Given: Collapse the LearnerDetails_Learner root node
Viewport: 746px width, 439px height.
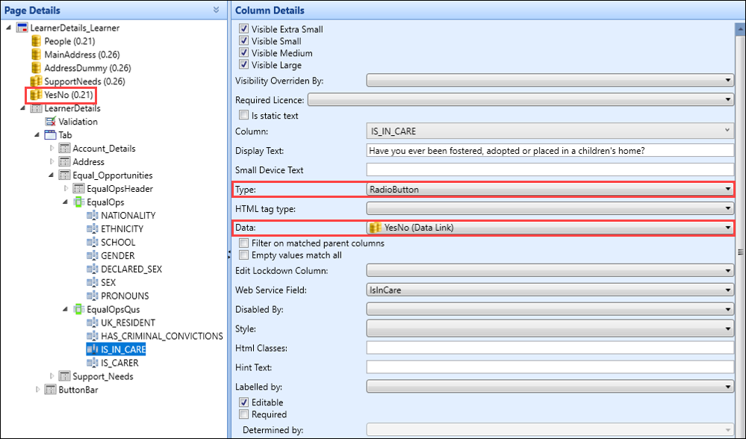Looking at the screenshot, I should click(x=8, y=28).
